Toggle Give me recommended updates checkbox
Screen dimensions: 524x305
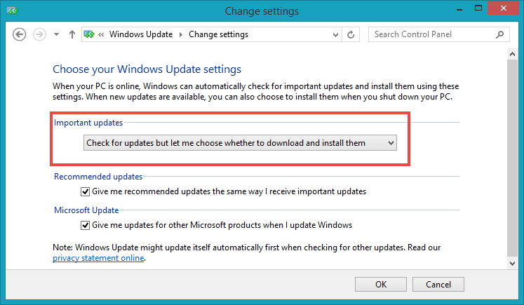tap(85, 191)
